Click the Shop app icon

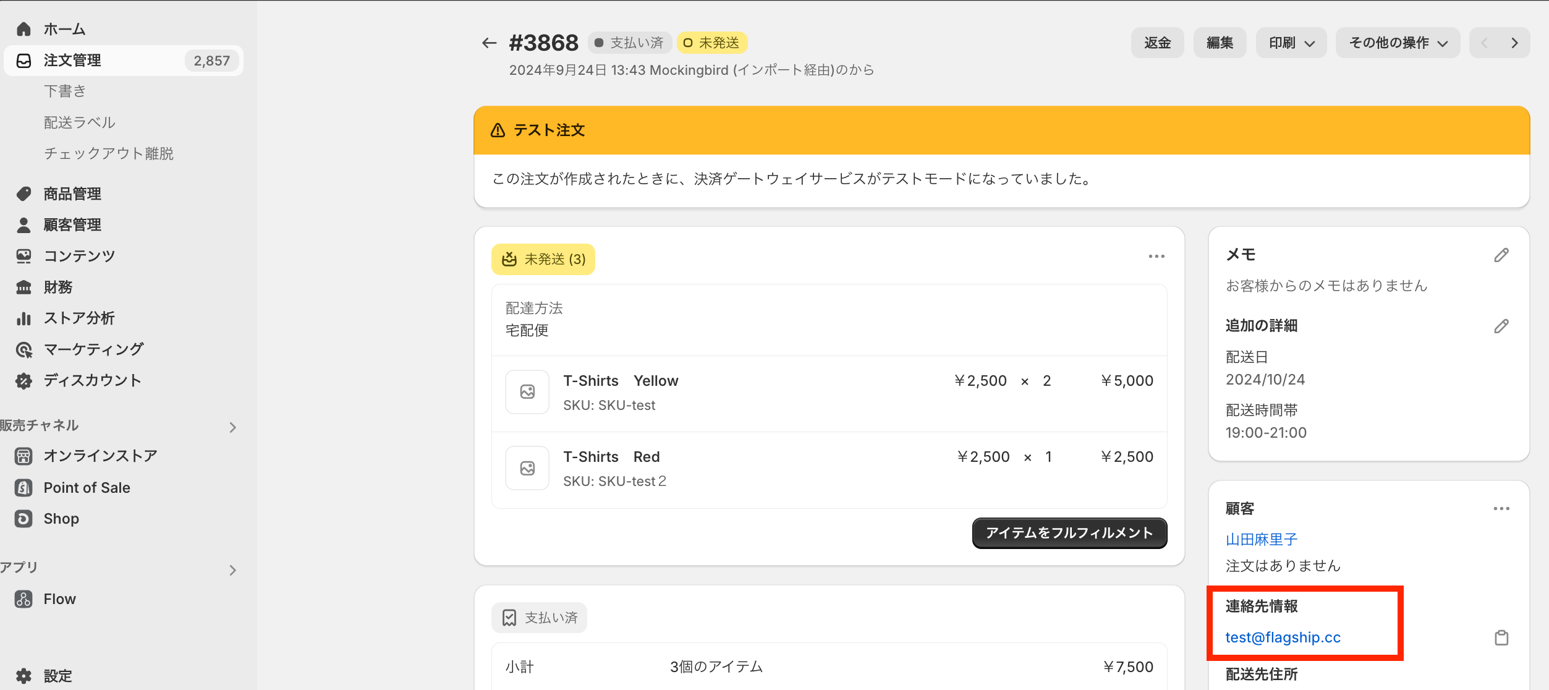23,519
